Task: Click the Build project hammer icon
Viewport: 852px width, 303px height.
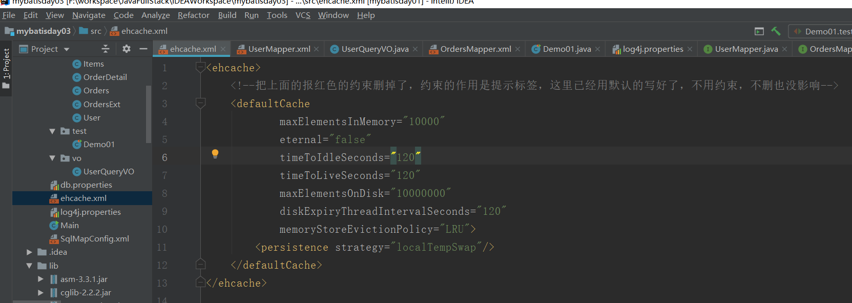Action: click(776, 31)
